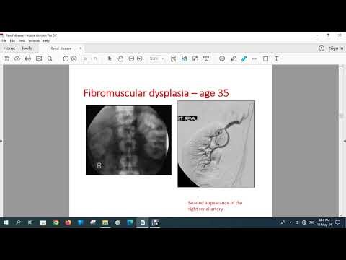The width and height of the screenshot is (346, 260).
Task: Send file by email icon
Action: coord(39,58)
